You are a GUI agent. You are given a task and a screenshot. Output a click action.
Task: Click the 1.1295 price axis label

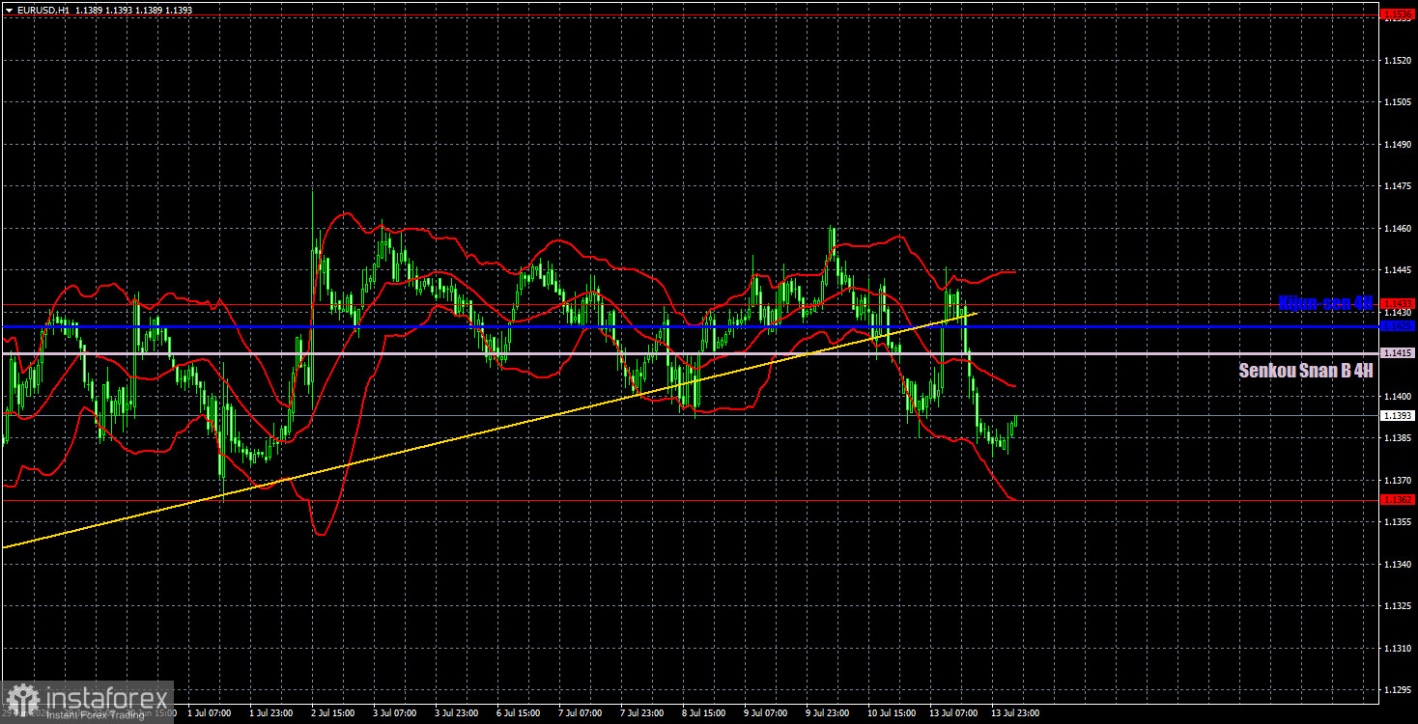point(1398,690)
